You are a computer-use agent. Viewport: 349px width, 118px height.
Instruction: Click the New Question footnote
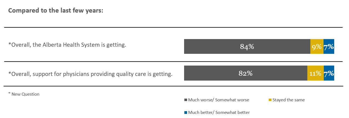coord(24,94)
